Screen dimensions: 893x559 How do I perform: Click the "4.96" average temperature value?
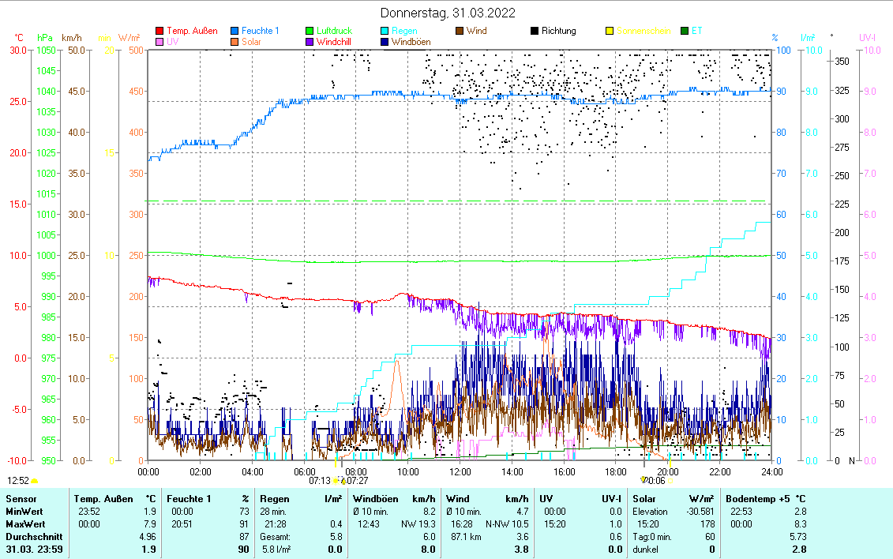pos(148,537)
